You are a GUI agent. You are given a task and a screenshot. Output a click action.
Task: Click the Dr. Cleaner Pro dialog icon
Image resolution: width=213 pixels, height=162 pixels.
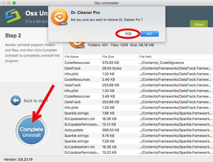coord(59,17)
